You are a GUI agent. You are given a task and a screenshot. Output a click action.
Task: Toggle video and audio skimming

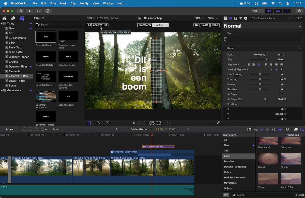click(x=262, y=129)
